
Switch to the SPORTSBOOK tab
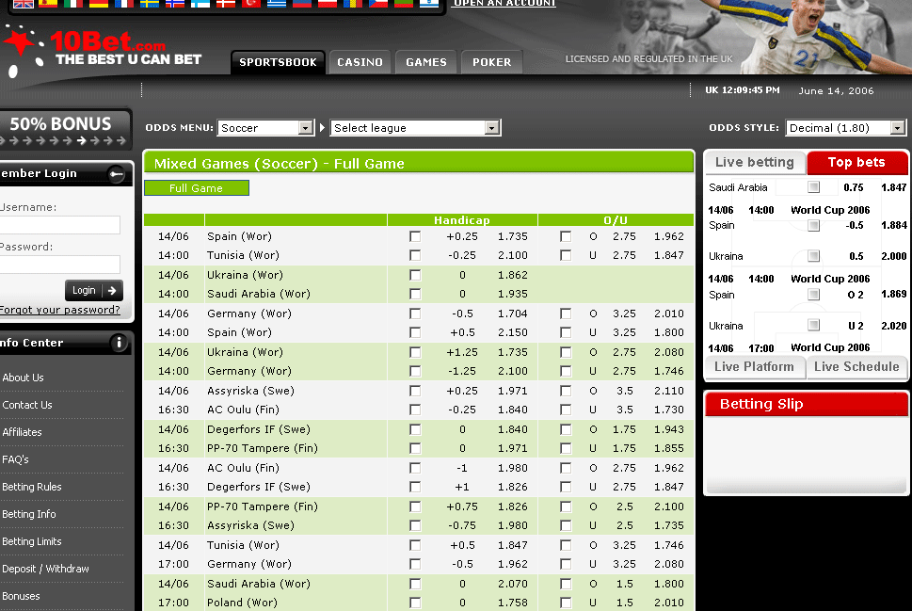point(278,62)
